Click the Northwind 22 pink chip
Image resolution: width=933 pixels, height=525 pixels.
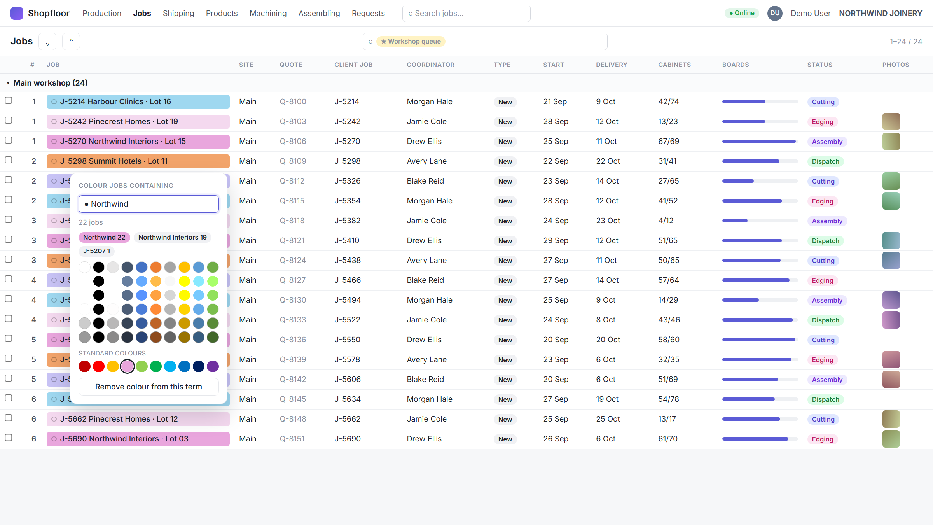(x=104, y=238)
